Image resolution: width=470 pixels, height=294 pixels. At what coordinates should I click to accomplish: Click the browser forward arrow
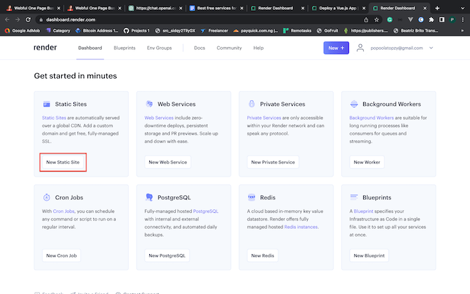[x=17, y=19]
